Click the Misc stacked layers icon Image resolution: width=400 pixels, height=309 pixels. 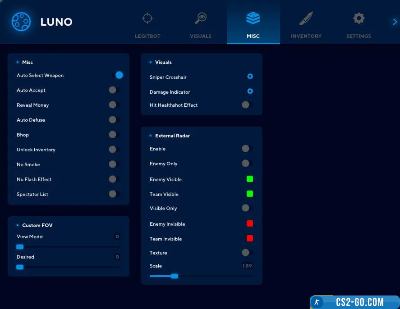point(253,18)
